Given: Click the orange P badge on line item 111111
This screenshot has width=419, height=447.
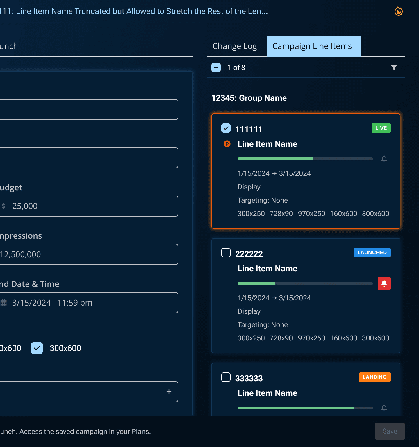Looking at the screenshot, I should [227, 144].
